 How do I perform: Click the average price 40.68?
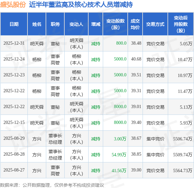[x=136, y=59]
